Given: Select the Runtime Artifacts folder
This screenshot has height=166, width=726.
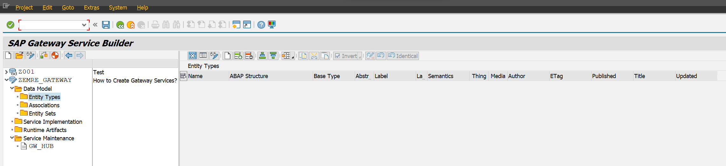Looking at the screenshot, I should (45, 130).
